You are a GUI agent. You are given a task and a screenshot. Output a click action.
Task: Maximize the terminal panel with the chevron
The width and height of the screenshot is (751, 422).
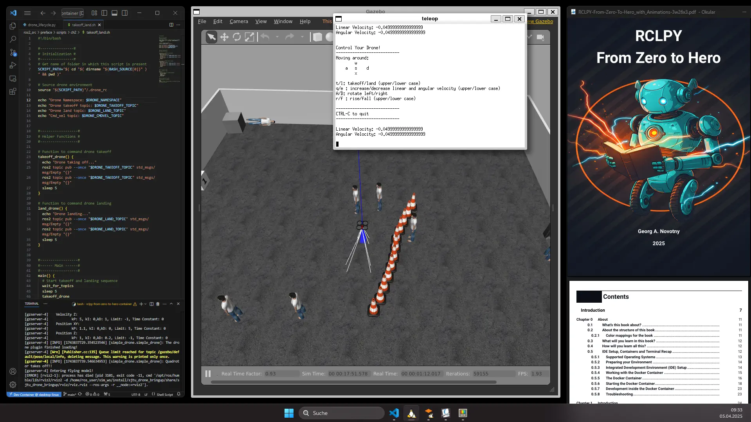coord(171,304)
